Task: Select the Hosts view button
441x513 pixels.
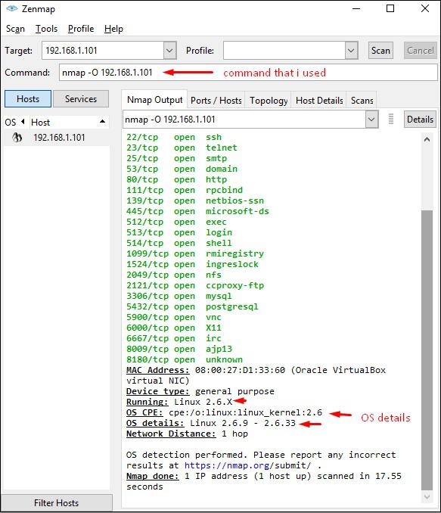Action: (x=28, y=99)
